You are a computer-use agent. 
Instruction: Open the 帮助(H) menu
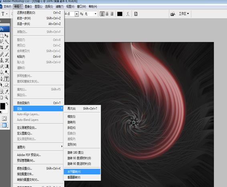93,6
